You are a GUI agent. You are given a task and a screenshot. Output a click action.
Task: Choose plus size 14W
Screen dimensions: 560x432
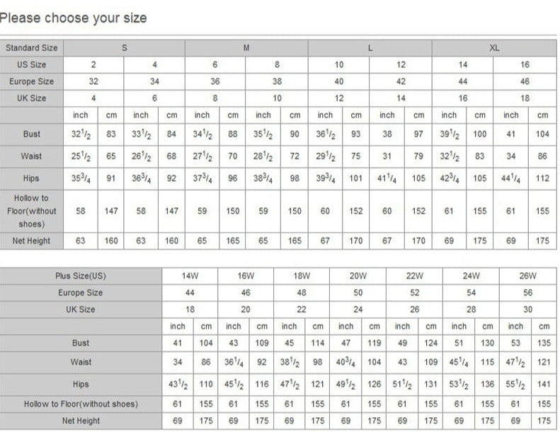click(190, 276)
